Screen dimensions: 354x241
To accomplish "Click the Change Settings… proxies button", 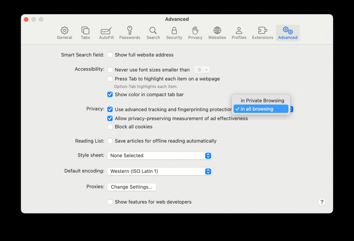I will [132, 187].
